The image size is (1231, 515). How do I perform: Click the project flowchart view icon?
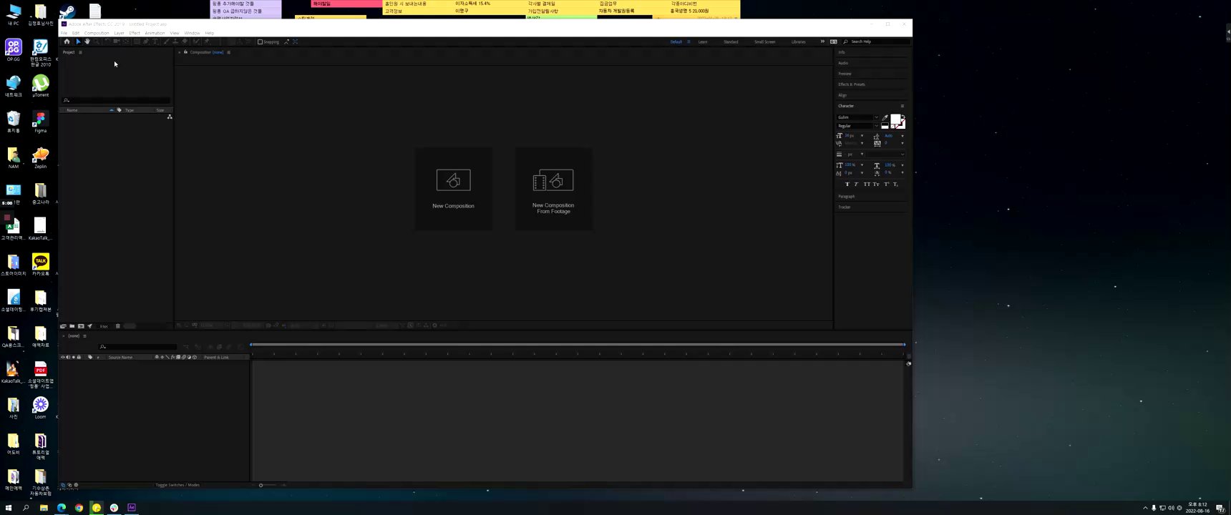(170, 117)
